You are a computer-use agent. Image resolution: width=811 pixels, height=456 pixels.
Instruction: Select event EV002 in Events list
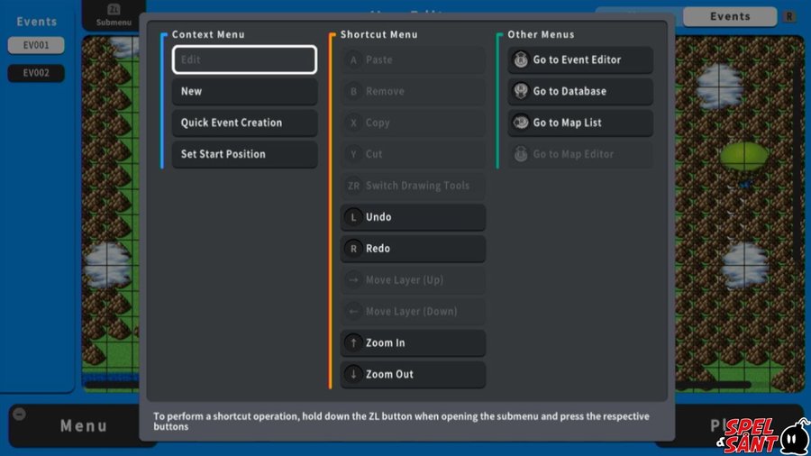[36, 73]
